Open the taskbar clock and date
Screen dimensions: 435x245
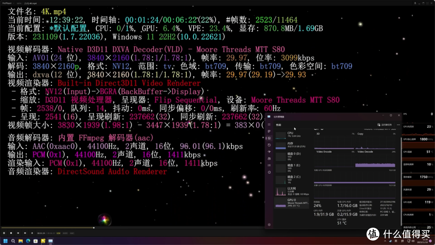[423, 241]
